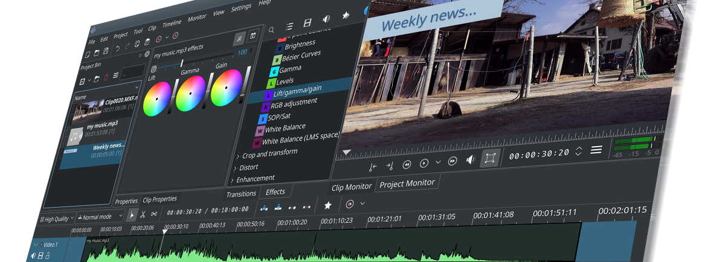Open dropdown arrow beside the render button
725x262 pixels.
coord(167,37)
